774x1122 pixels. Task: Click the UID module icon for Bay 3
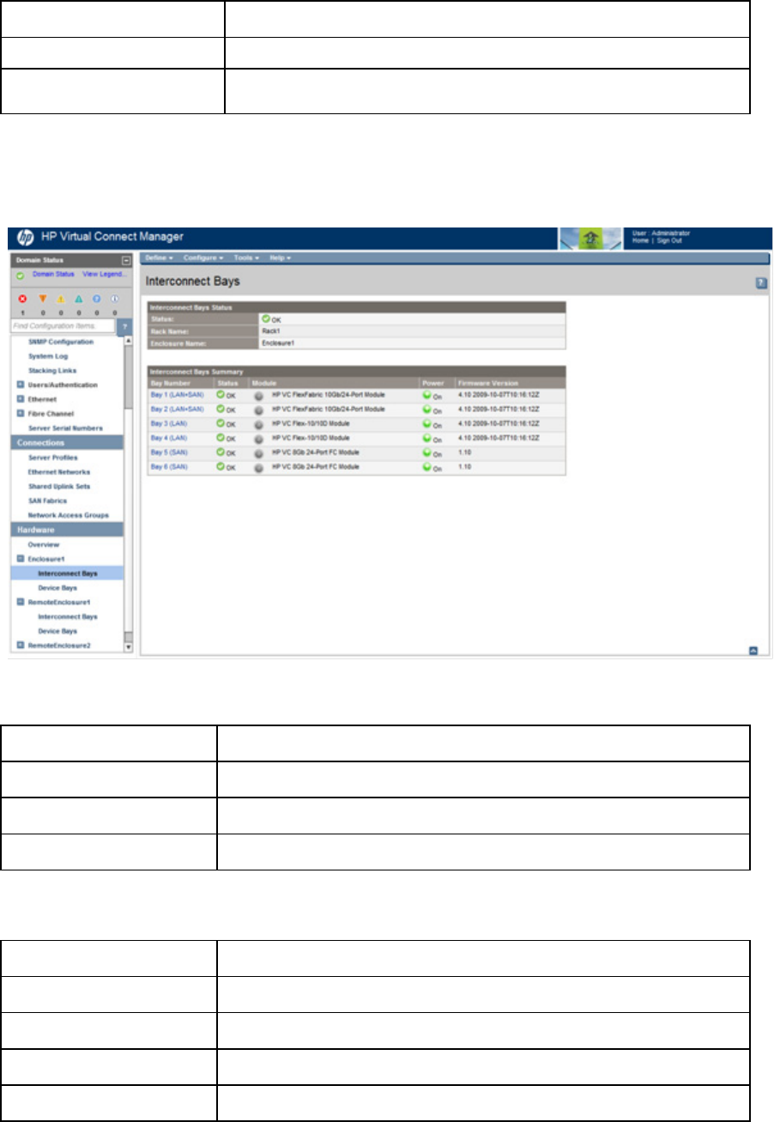(x=258, y=424)
